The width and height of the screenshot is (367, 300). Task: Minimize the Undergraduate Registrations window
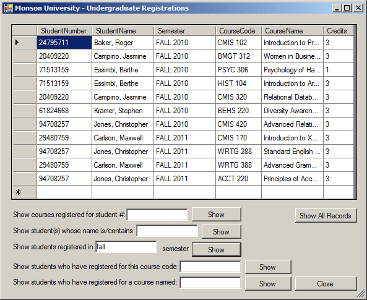[x=337, y=8]
